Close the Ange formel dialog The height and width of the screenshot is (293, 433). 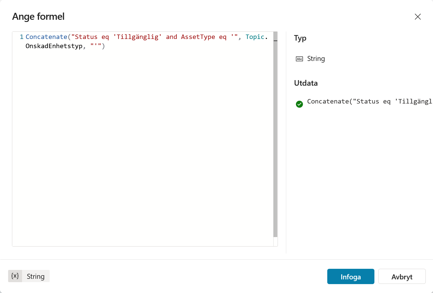[418, 17]
